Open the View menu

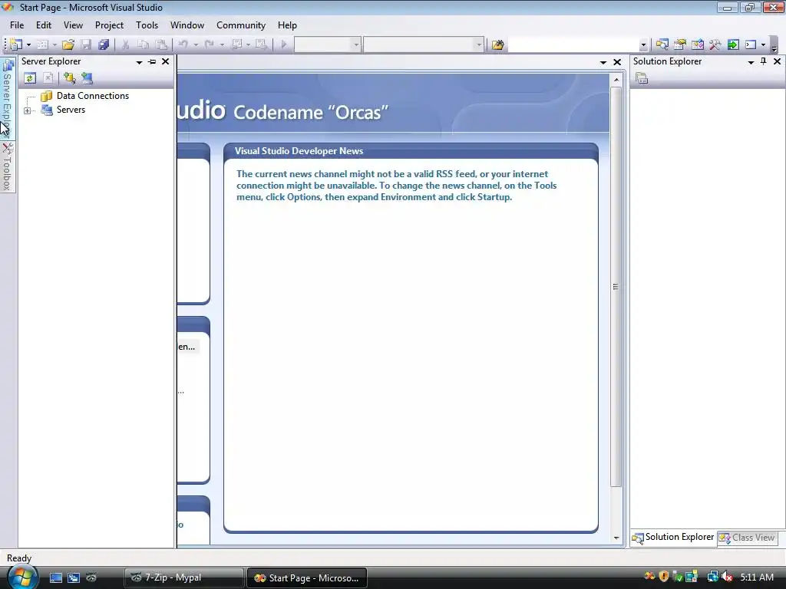pyautogui.click(x=73, y=25)
